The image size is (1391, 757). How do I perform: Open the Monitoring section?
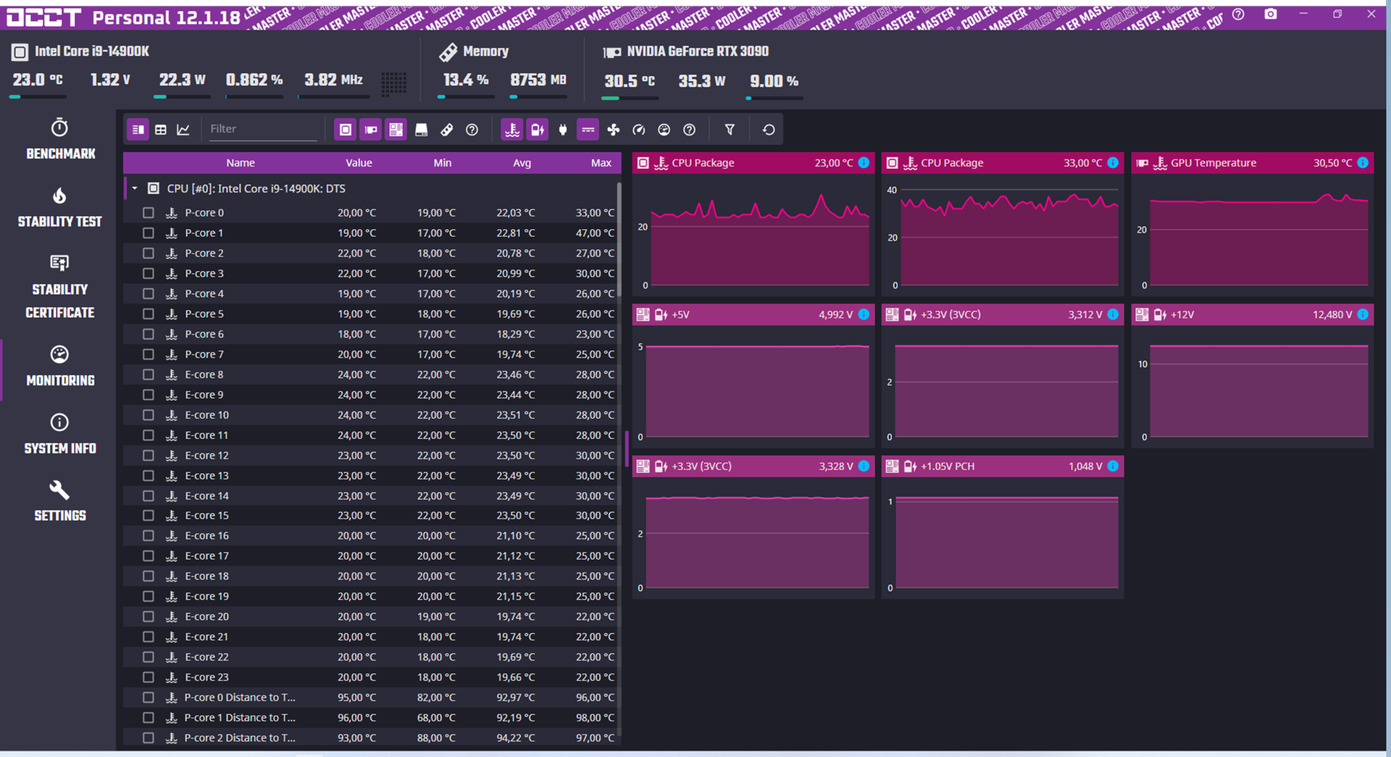click(x=60, y=367)
